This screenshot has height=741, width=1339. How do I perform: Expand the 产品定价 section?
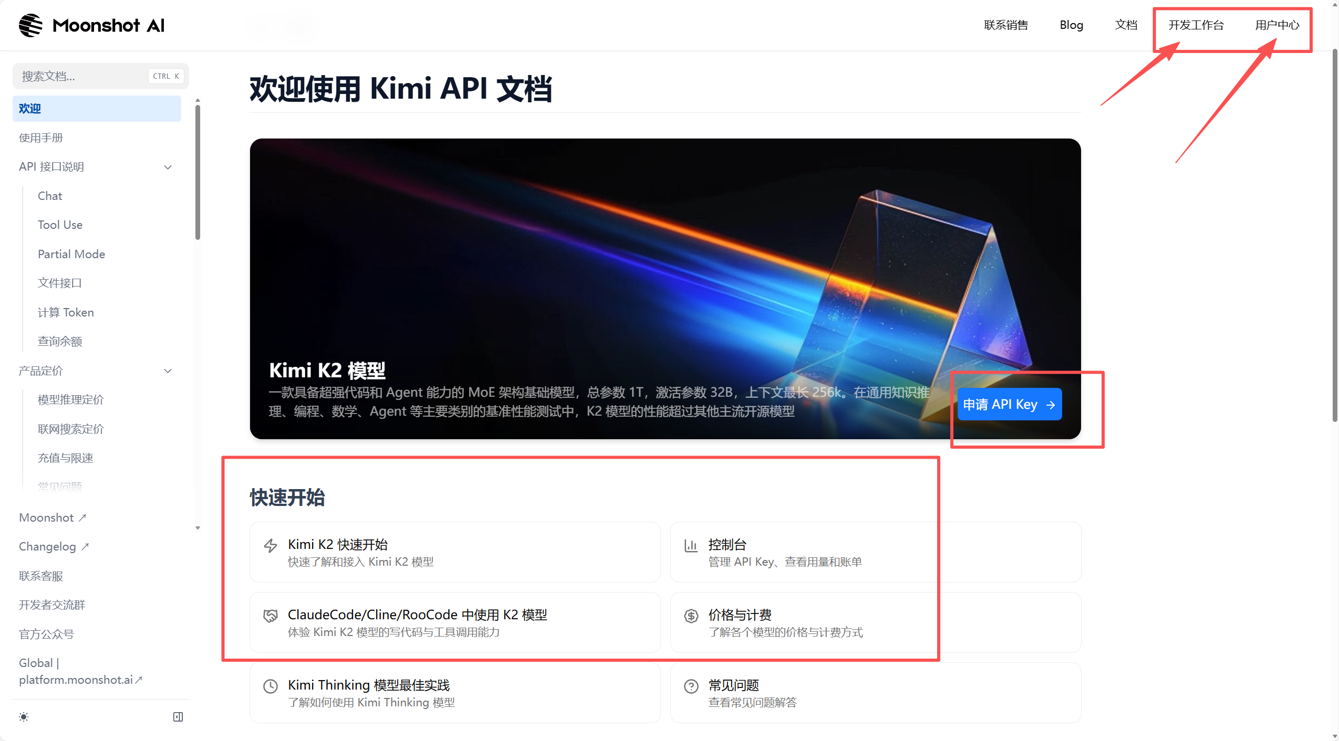pyautogui.click(x=168, y=370)
